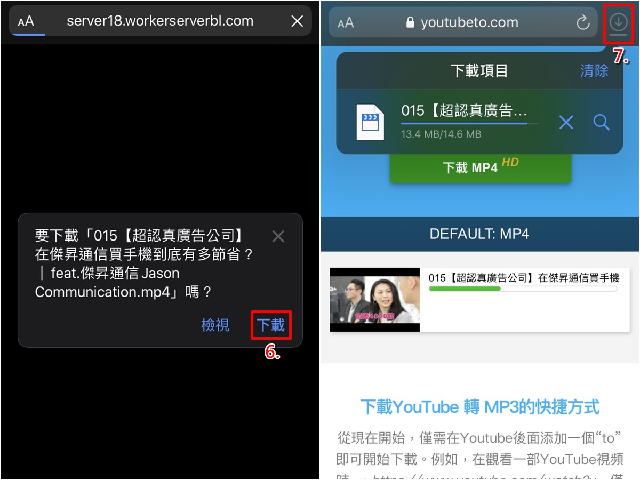Open the AA reader menu on youtubeto.com
This screenshot has width=640, height=480.
tap(346, 23)
